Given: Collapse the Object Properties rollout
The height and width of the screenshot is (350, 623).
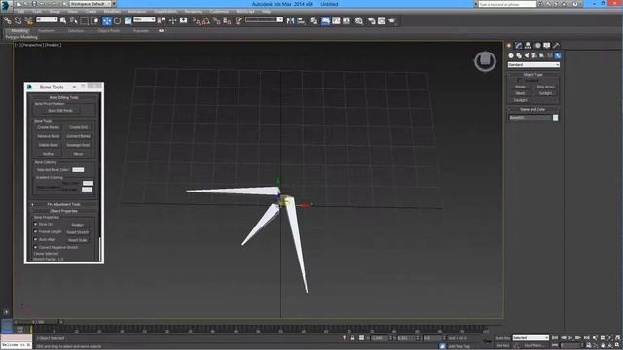Looking at the screenshot, I should click(x=63, y=211).
